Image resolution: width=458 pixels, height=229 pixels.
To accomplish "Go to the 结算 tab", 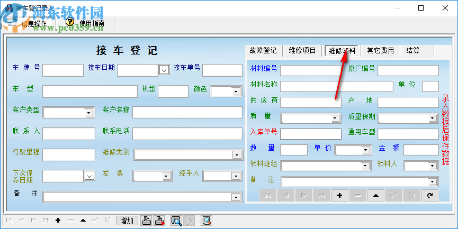I will click(x=412, y=50).
